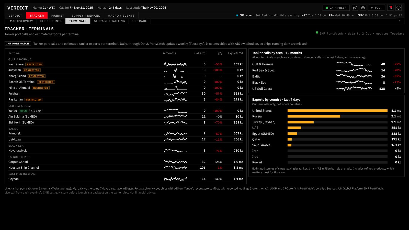409x230 pixels.
Task: Click the Baltic area 12-month sparkline
Action: (x=354, y=76)
